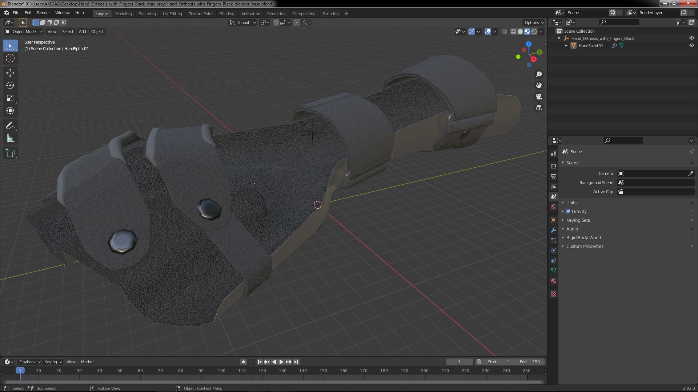Image resolution: width=698 pixels, height=392 pixels.
Task: Switch to Solid viewport shading
Action: click(520, 32)
